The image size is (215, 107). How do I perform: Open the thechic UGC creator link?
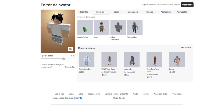click(x=131, y=72)
